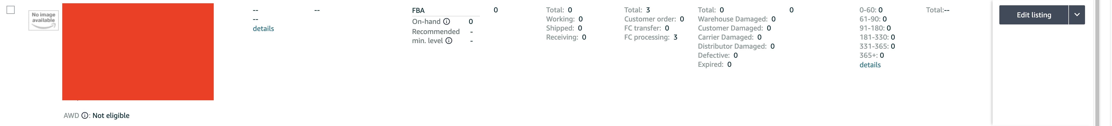Click the red redacted product title block
Image resolution: width=1112 pixels, height=126 pixels.
coord(138,52)
